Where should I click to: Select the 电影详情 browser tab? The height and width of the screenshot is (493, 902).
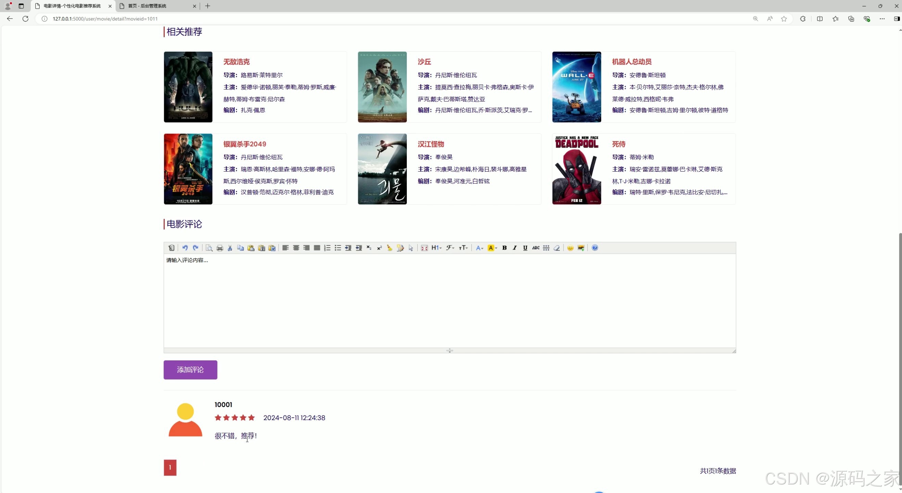click(72, 6)
